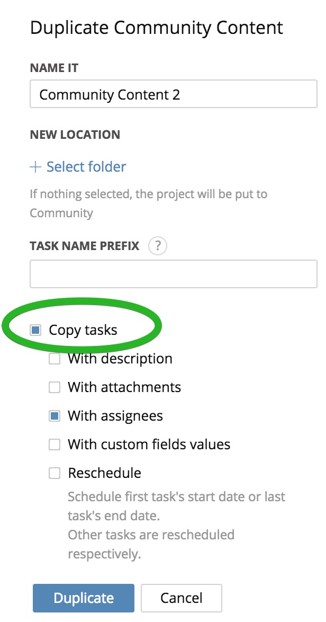Screen dimensions: 326x622
Task: Enable the With custom fields values checkbox
Action: [55, 445]
